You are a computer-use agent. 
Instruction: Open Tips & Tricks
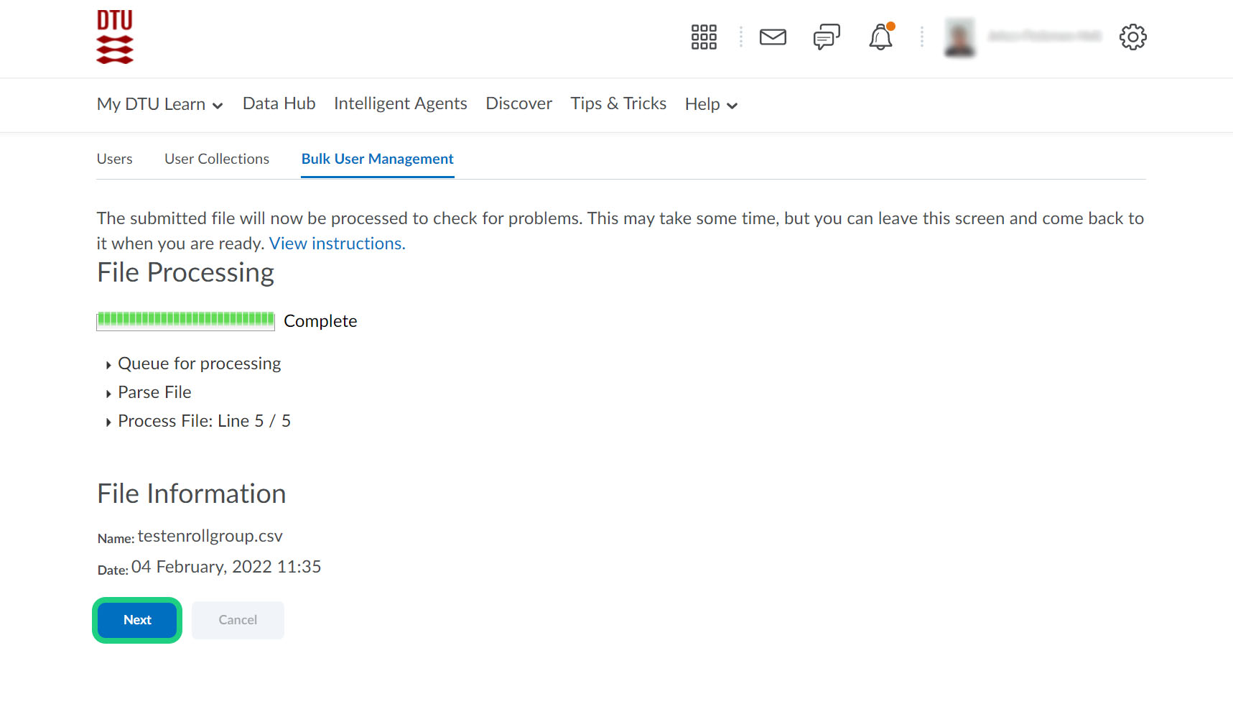(618, 103)
